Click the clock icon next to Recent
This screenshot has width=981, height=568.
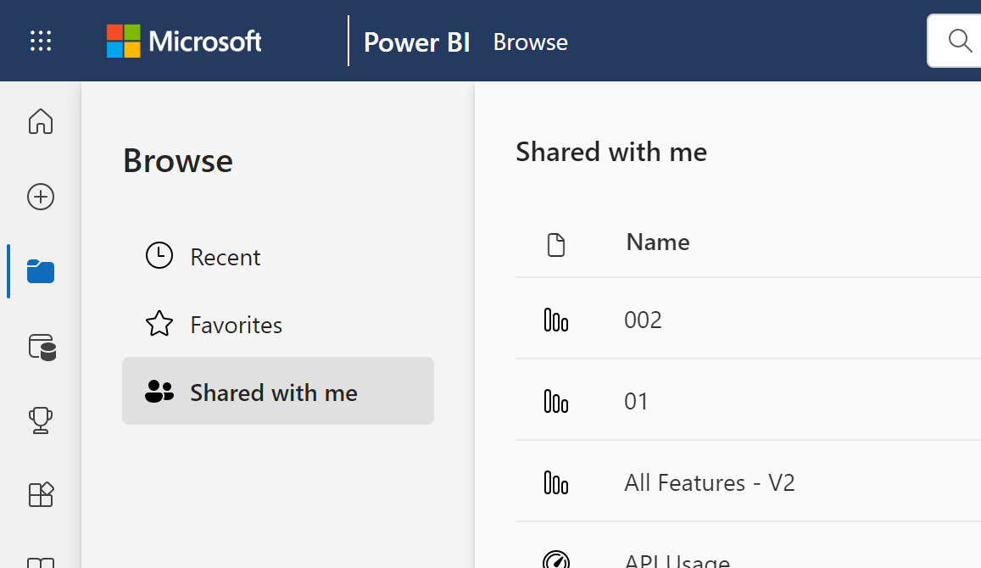point(159,255)
